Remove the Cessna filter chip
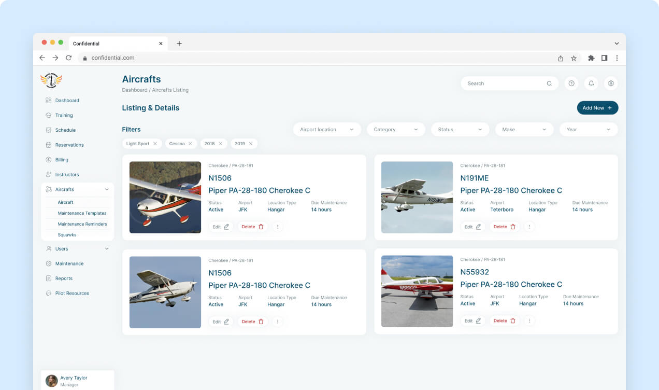The image size is (659, 390). [x=190, y=144]
